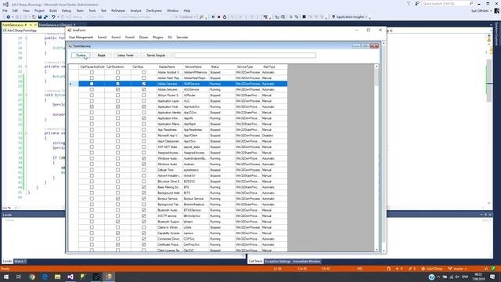
Task: Toggle CanStop for ALG row
Action: [144, 101]
